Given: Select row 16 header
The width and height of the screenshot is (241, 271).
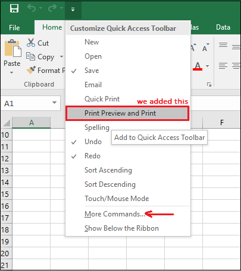Looking at the screenshot, I should click(x=6, y=206).
